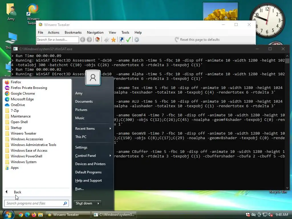
Task: Expand the Recent Items submenu
Action: pyautogui.click(x=93, y=129)
